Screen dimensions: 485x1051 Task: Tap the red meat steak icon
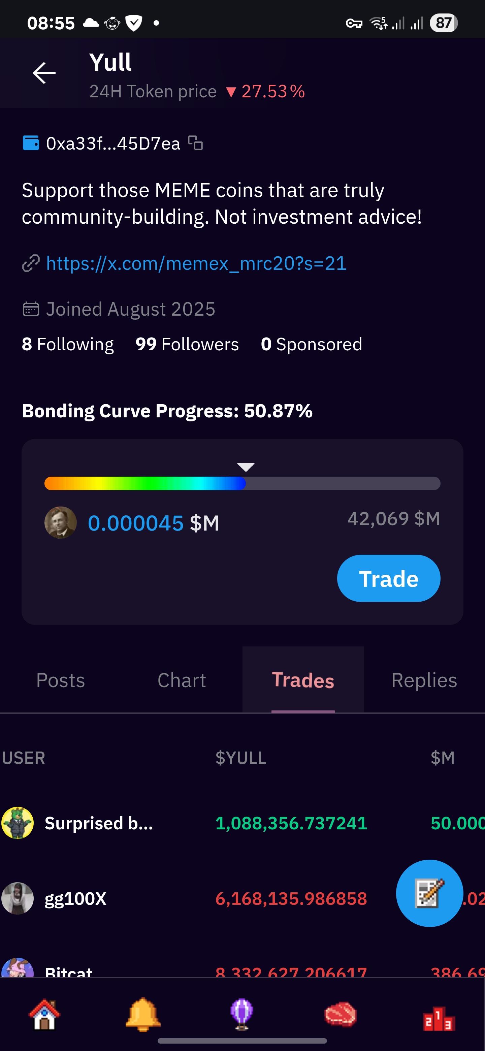(340, 1014)
